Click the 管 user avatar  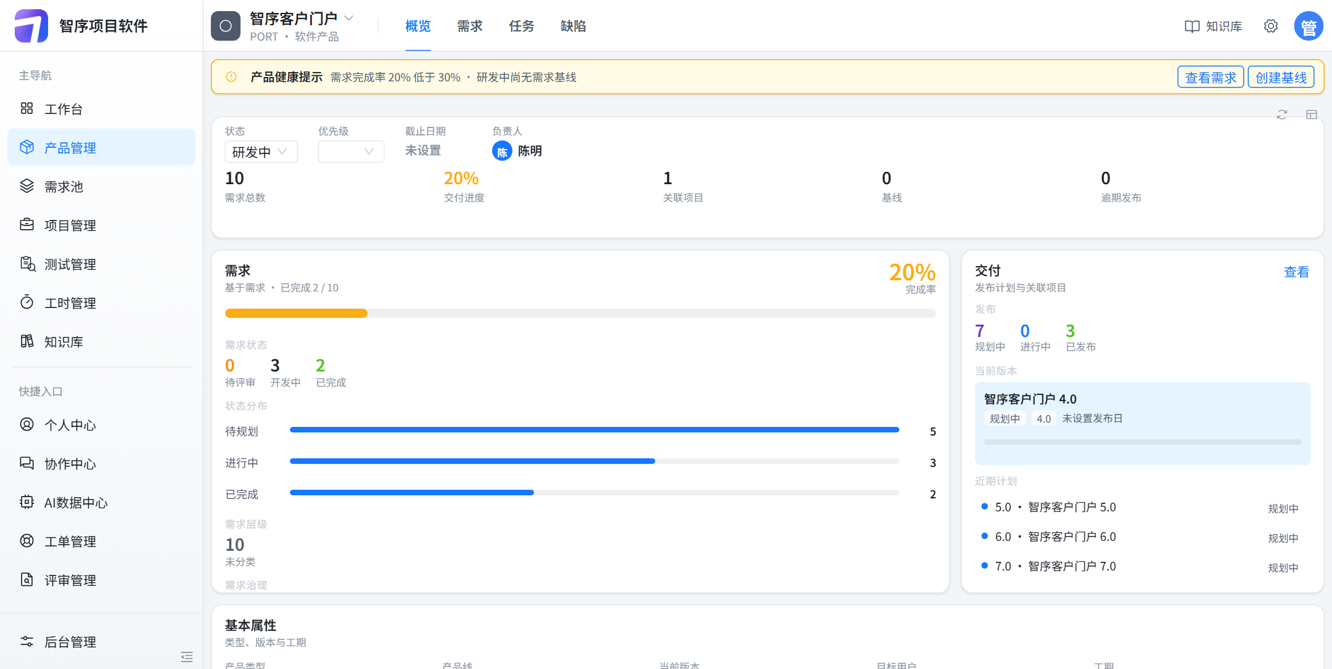(x=1309, y=26)
